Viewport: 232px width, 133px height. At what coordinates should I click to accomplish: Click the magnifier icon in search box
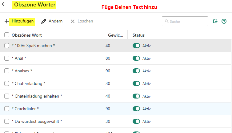(x=167, y=22)
